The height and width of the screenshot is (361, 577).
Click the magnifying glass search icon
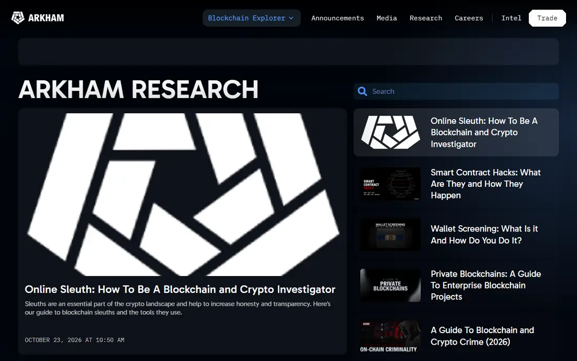(362, 91)
